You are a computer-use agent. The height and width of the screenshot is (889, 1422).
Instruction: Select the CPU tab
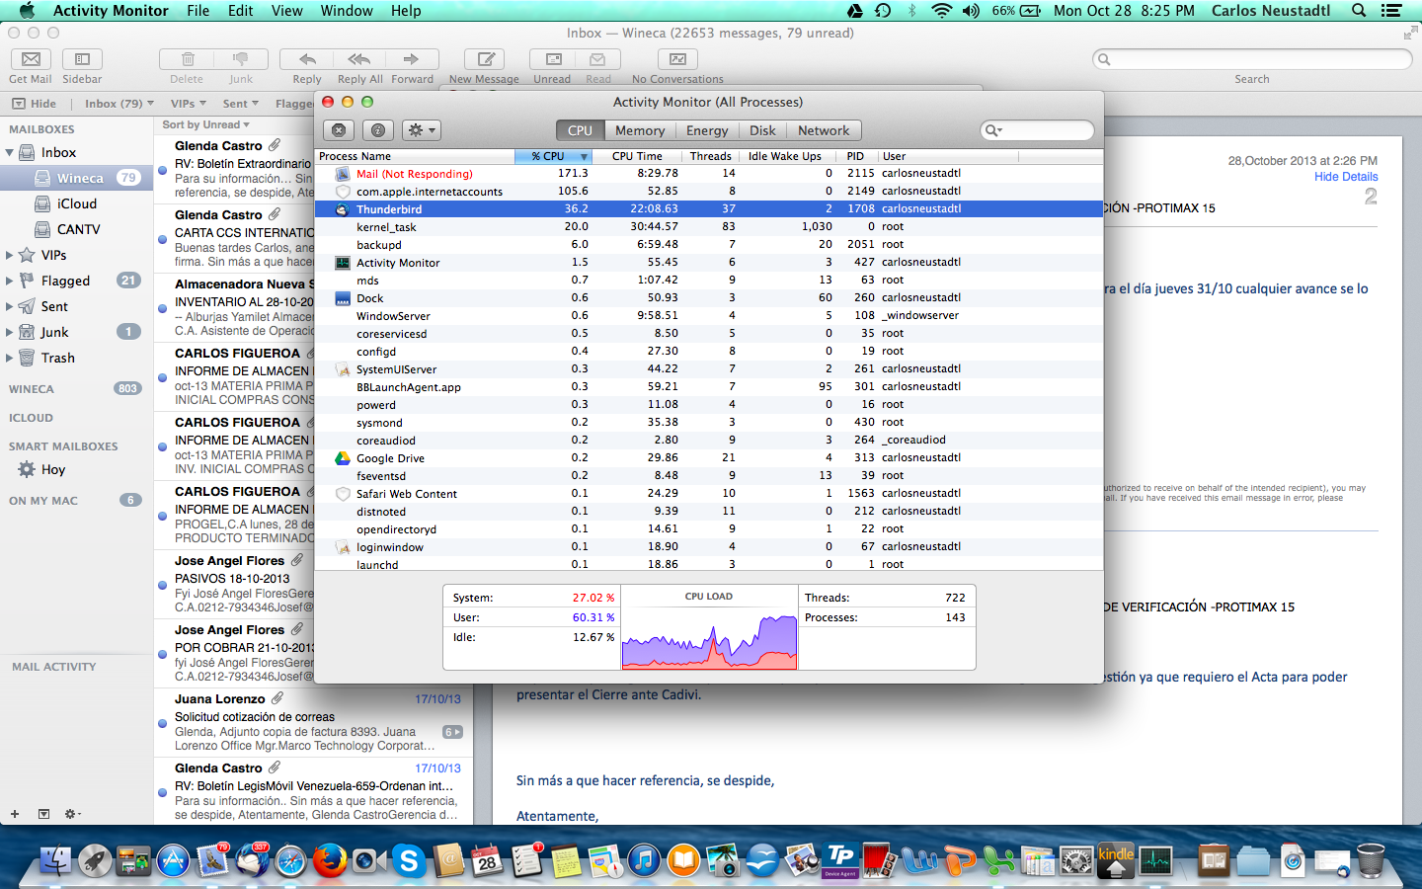coord(580,130)
